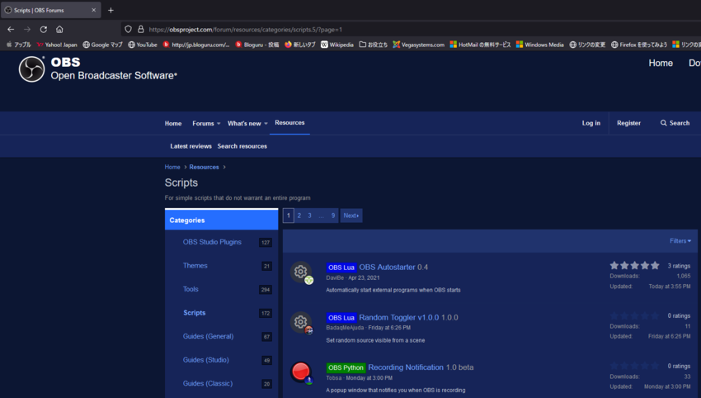The image size is (701, 398).
Task: Open the Windows Media bookmark
Action: [x=540, y=45]
